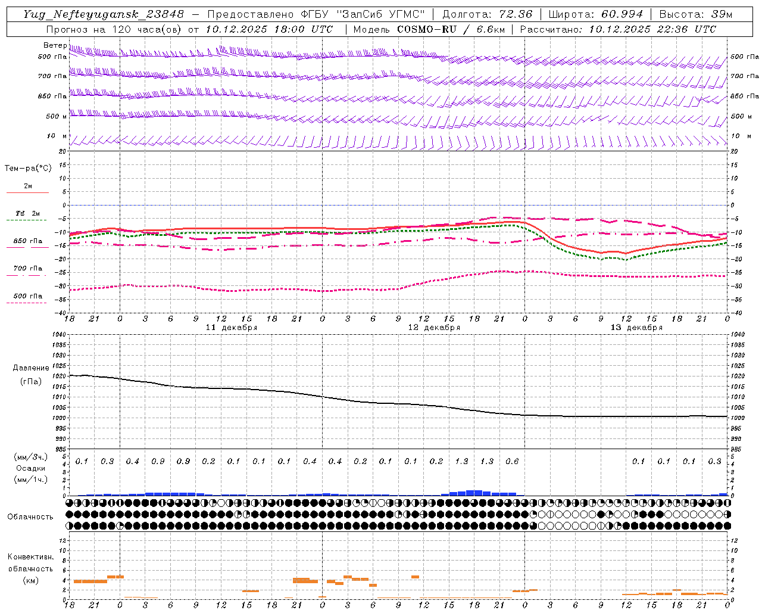Click the "Тем-ра(°C)" temperature axis label
Image resolution: width=762 pixels, height=610 pixels.
(x=28, y=169)
